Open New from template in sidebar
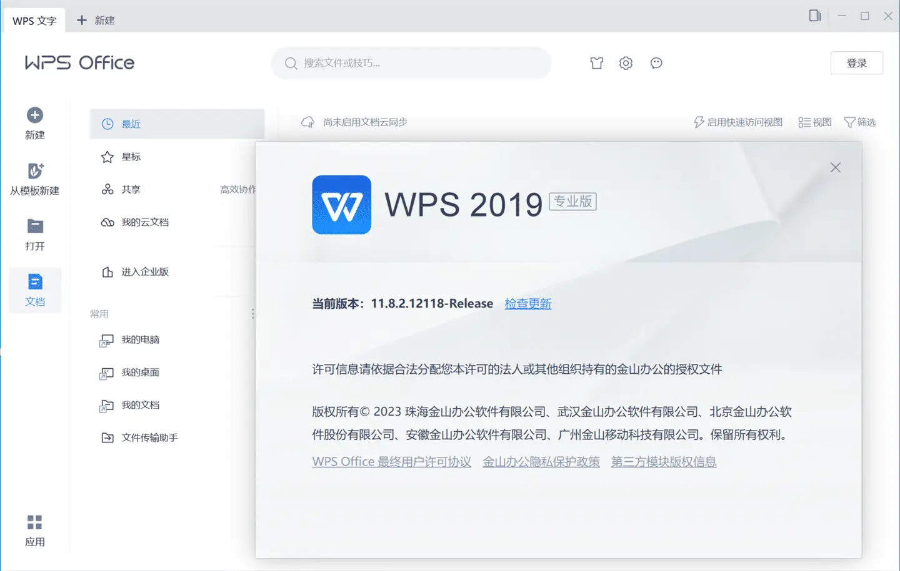Screen dimensions: 900x571 click(35, 171)
